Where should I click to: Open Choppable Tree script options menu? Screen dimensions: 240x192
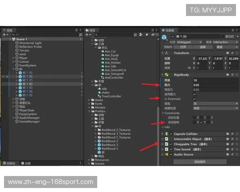tap(237, 144)
